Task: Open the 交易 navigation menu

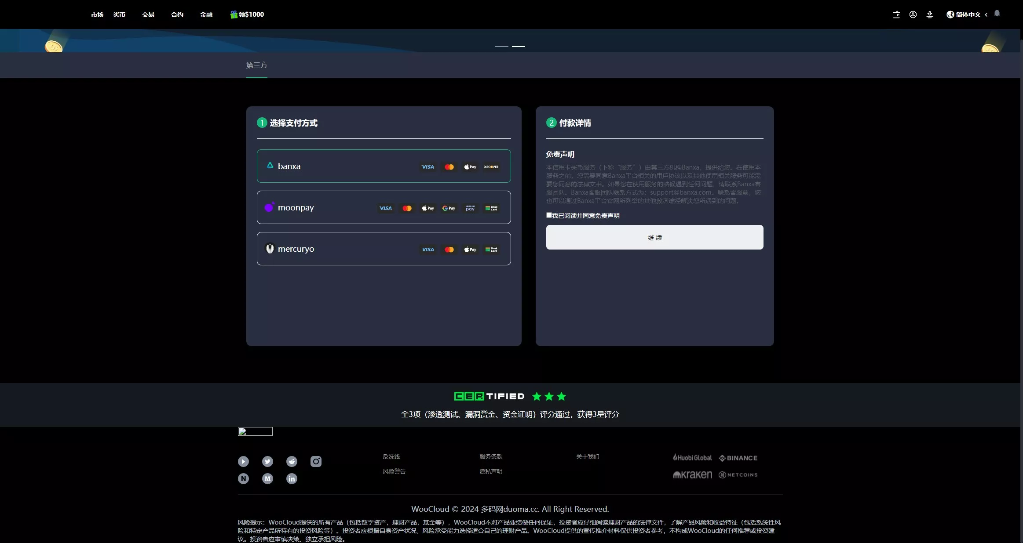Action: (x=148, y=14)
